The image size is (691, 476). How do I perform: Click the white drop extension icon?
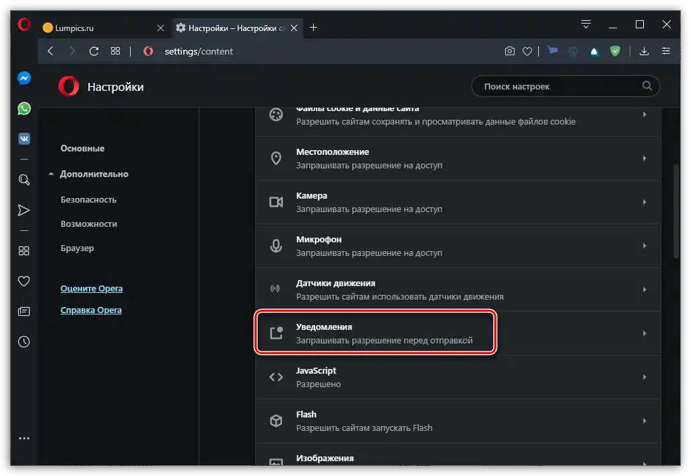pyautogui.click(x=594, y=52)
